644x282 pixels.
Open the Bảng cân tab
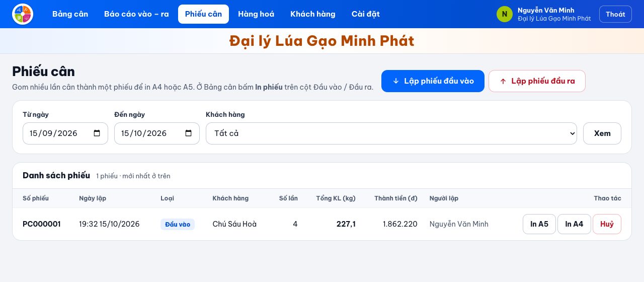[x=70, y=14]
